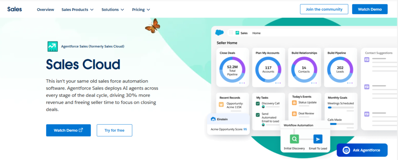This screenshot has height=160, width=398.
Task: Click the Einstein avatar icon
Action: (213, 119)
